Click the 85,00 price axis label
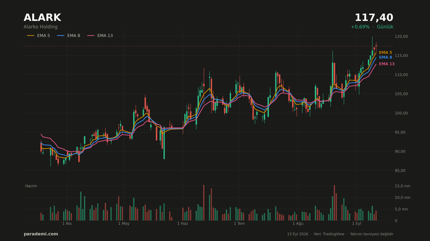The height and width of the screenshot is (241, 430). click(400, 171)
